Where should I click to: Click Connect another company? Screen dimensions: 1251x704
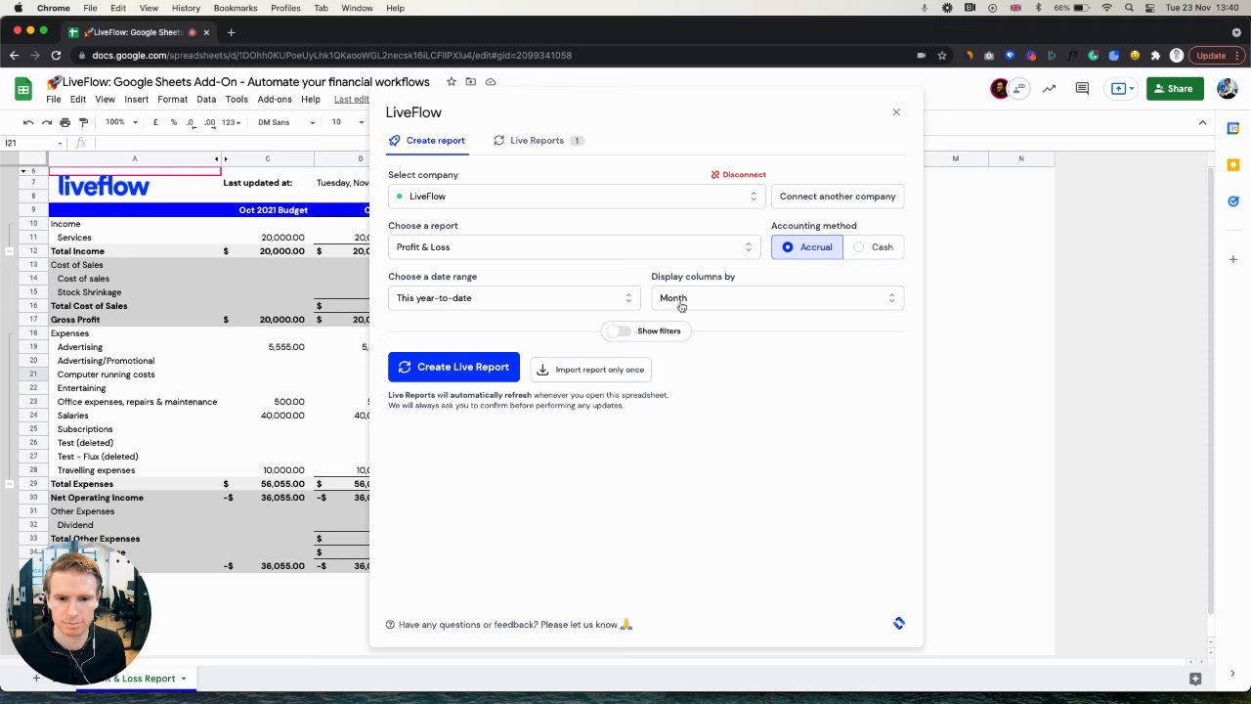click(x=838, y=197)
